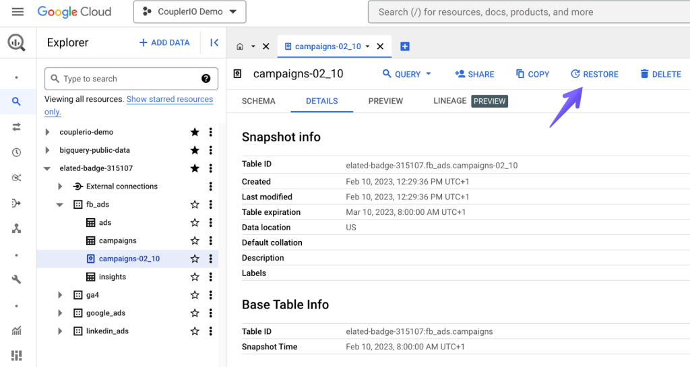Focus the Explorer search field
Viewport: 690px width, 367px height.
(x=131, y=79)
